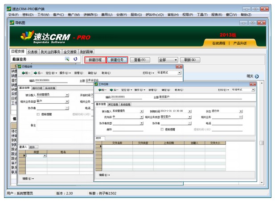Click the 邮件 input field in 工作任务
This screenshot has width=275, height=201.
128,130
